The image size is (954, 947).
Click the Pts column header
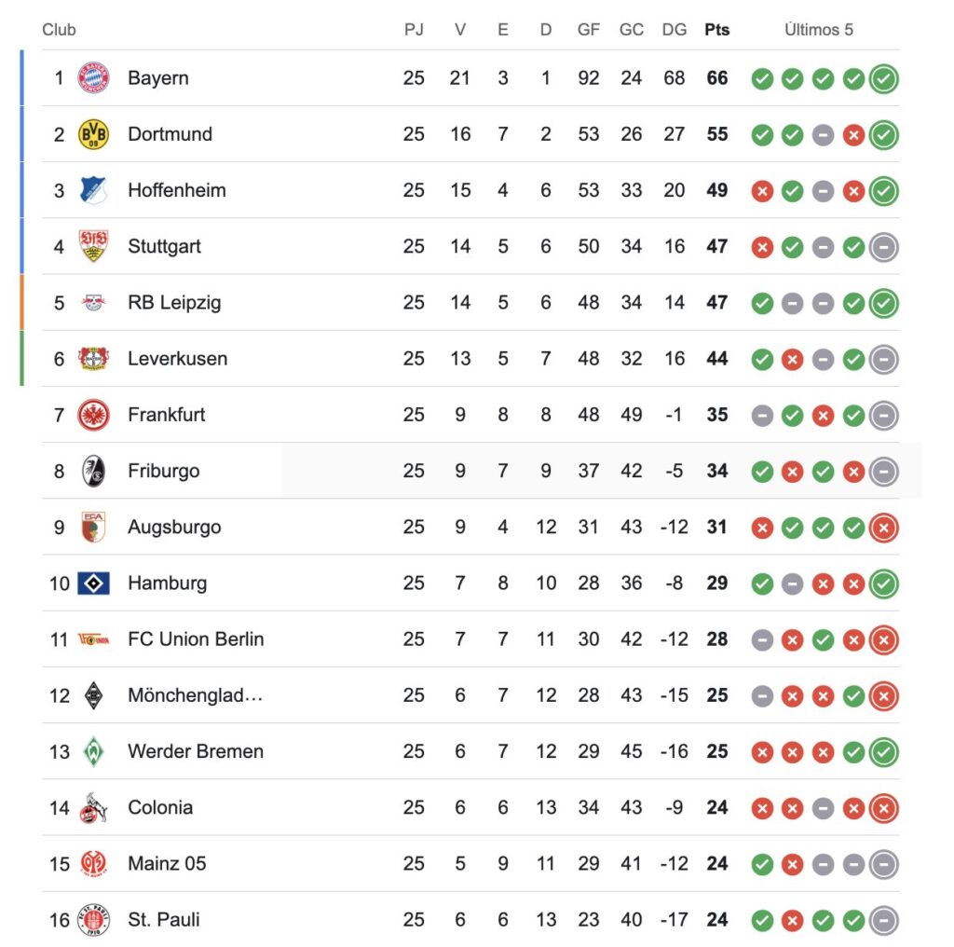click(x=716, y=30)
